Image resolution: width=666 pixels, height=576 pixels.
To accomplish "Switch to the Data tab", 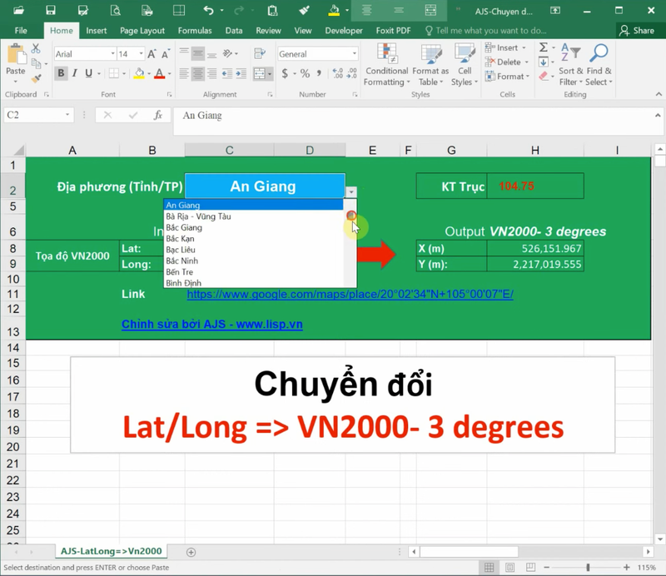I will pos(234,31).
